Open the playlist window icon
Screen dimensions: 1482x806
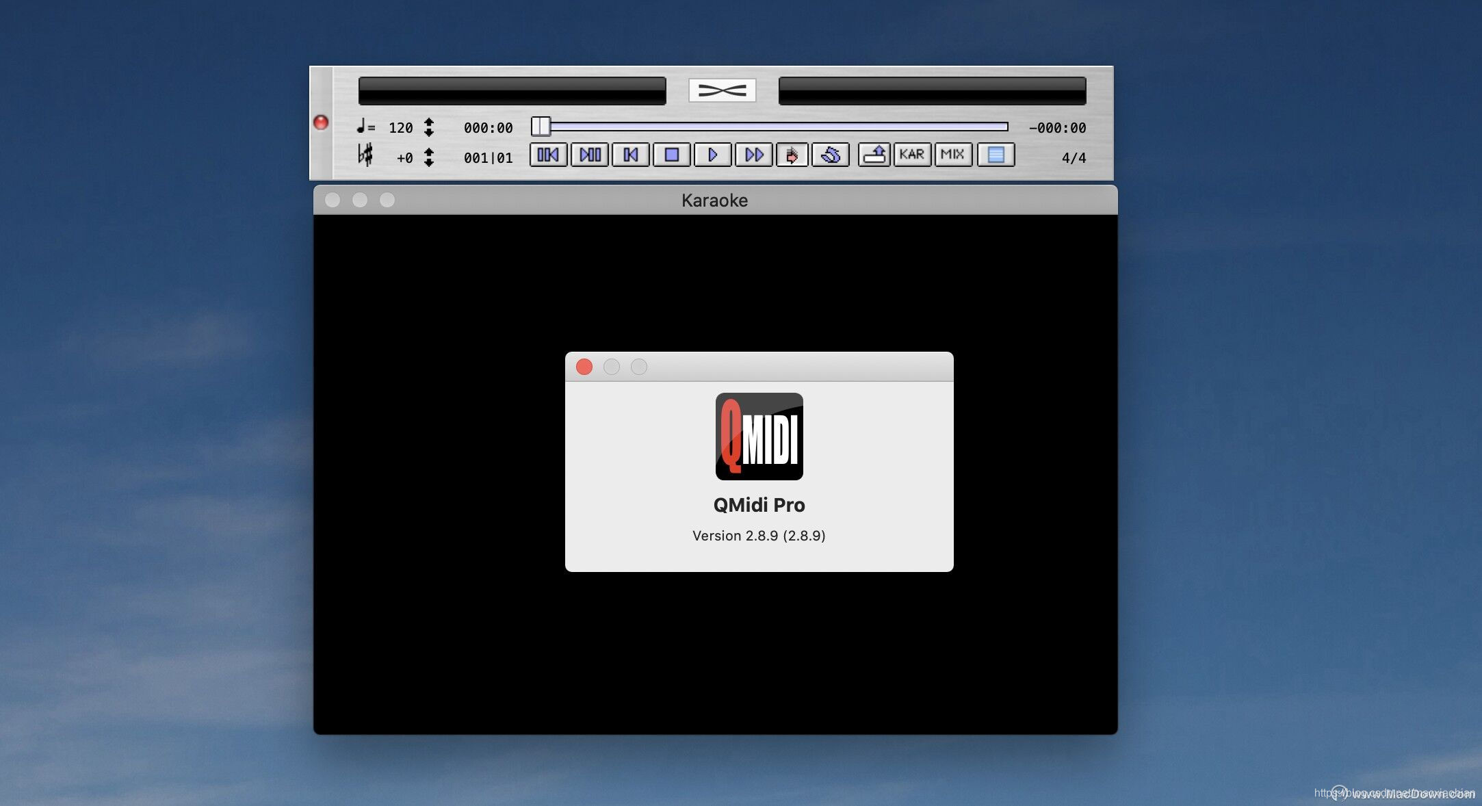[996, 155]
